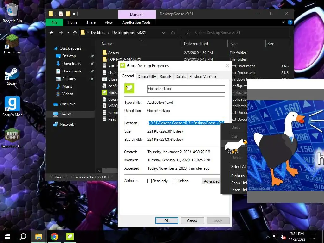Open the Home ribbon tab

point(72,22)
